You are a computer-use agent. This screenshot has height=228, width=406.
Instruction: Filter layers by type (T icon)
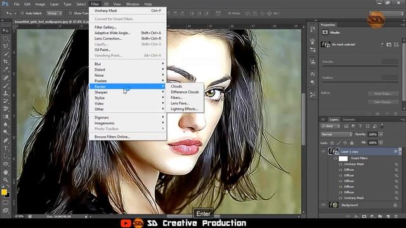point(360,126)
